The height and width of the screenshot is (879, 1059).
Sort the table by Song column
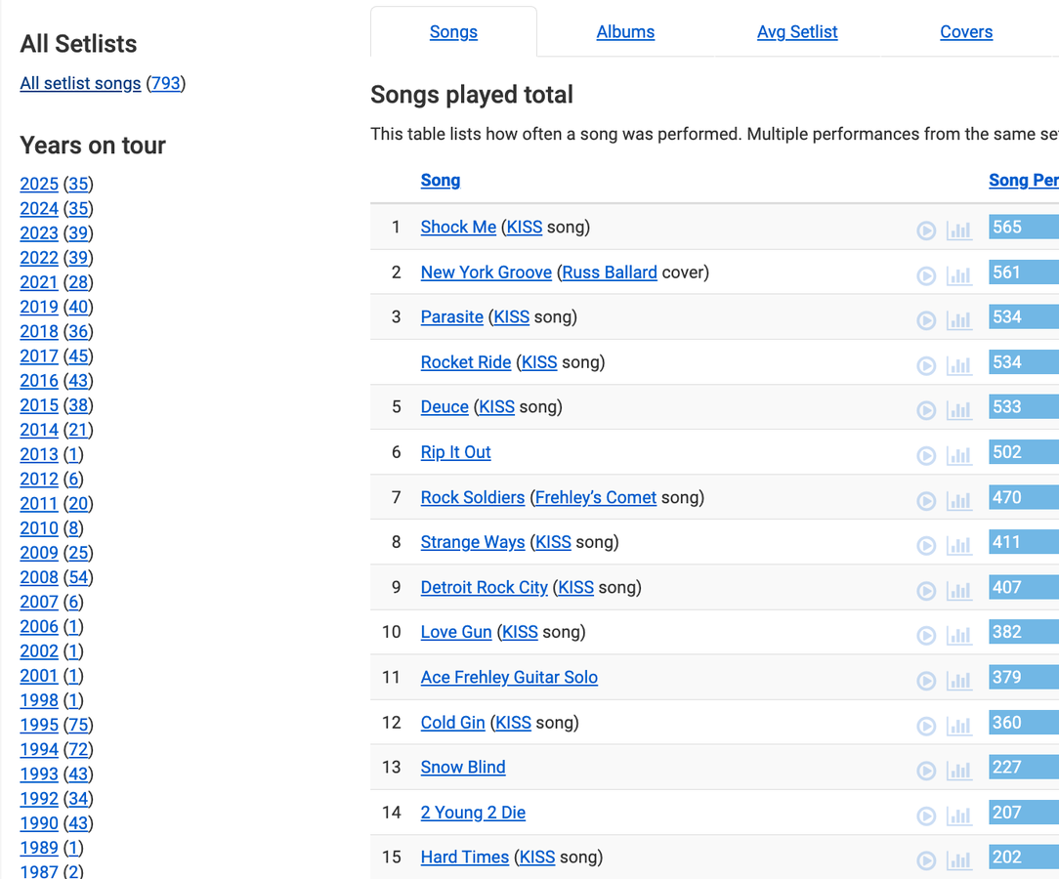click(441, 181)
